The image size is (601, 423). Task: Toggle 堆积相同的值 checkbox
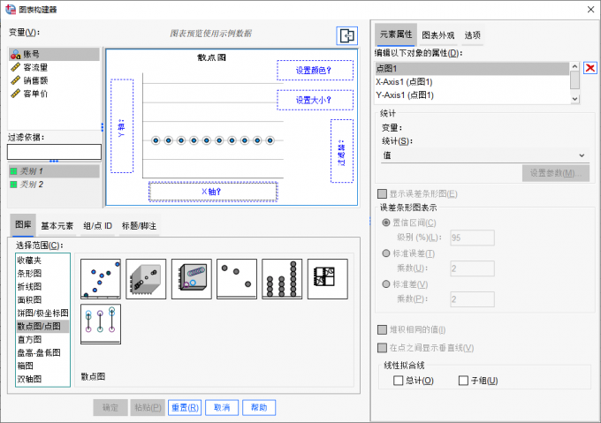(x=382, y=329)
